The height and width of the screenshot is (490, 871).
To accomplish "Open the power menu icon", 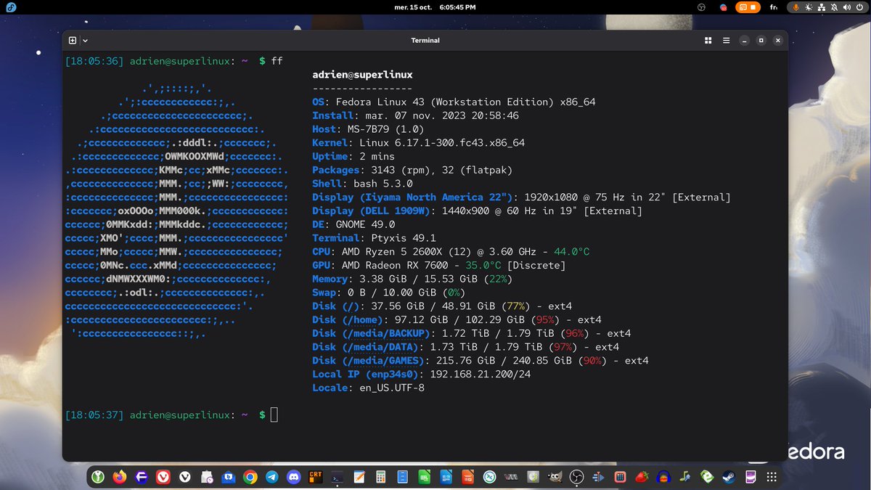I will click(859, 7).
